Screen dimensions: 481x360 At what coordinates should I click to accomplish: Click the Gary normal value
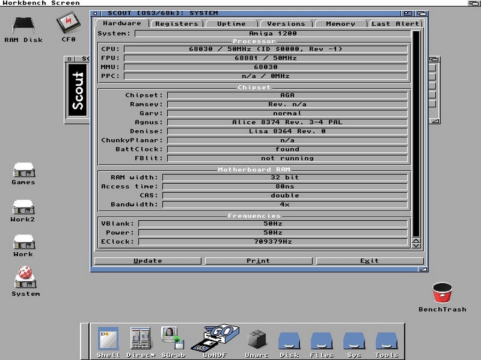(287, 113)
